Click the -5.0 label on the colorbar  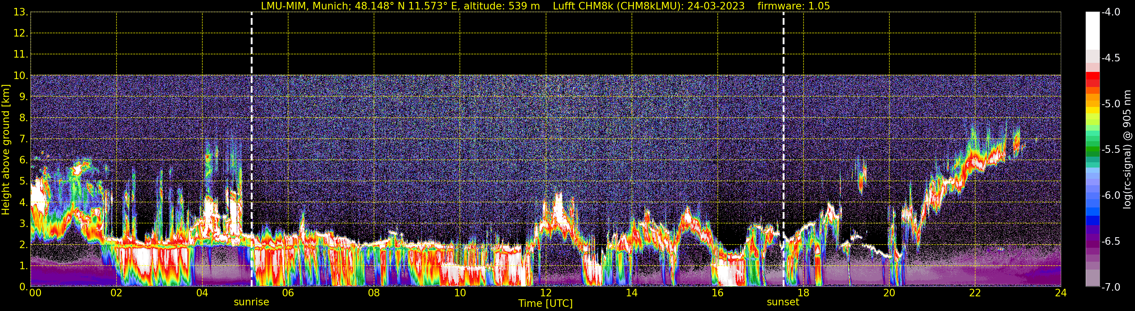click(1111, 104)
